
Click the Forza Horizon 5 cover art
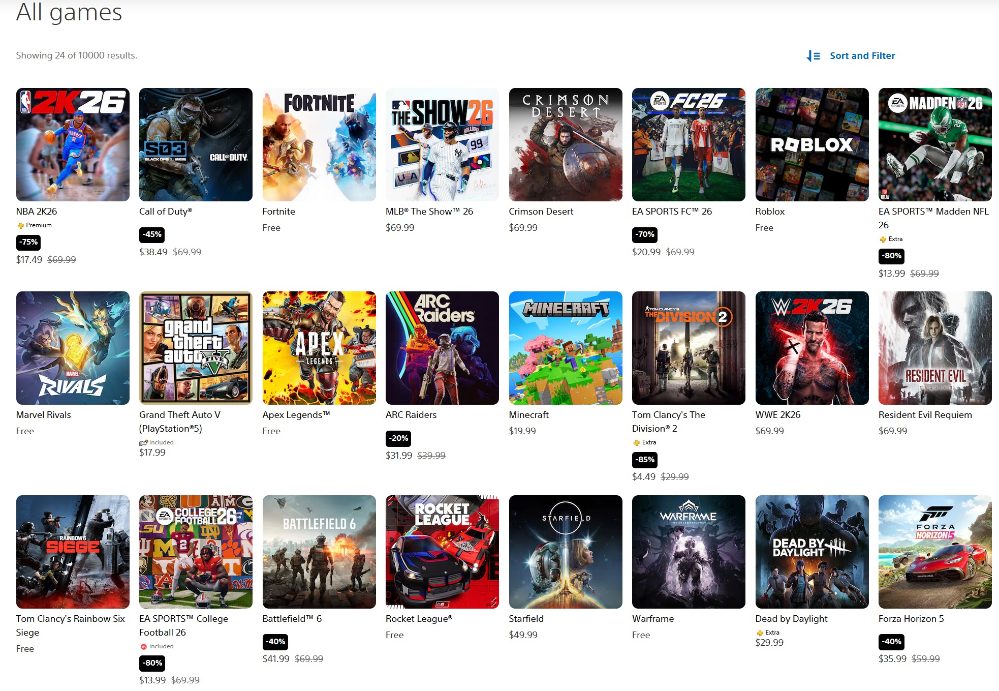coord(934,552)
